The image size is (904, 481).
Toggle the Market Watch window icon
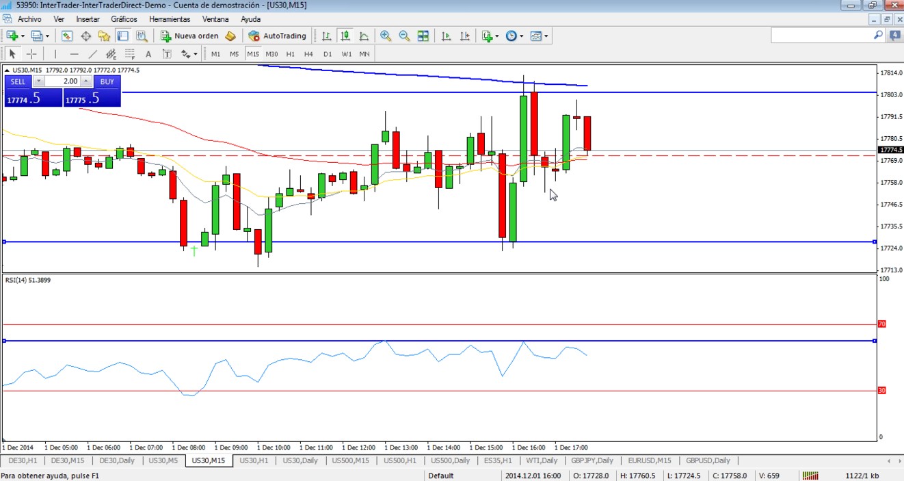67,36
